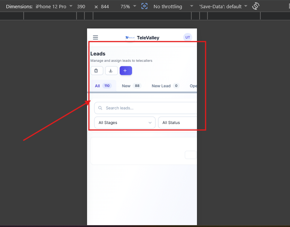Open the 75% zoom dropdown
Viewport: 290px width, 227px height.
pos(128,7)
